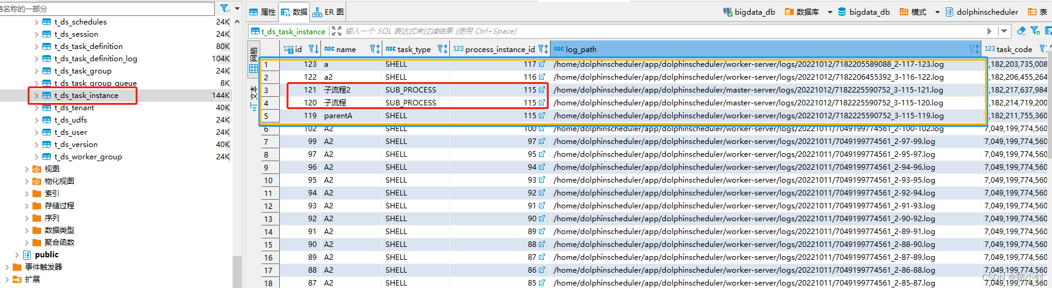Open dropdown arrow after 模式 breadcrumb
The width and height of the screenshot is (1052, 288).
pyautogui.click(x=937, y=12)
